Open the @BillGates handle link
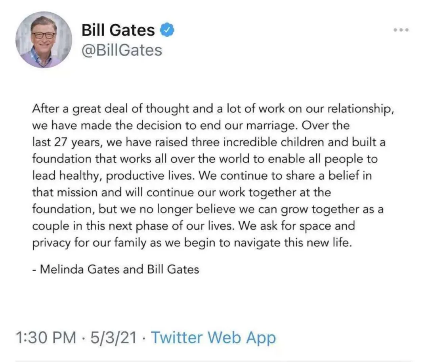Viewport: 428px width, 362px height. (122, 50)
